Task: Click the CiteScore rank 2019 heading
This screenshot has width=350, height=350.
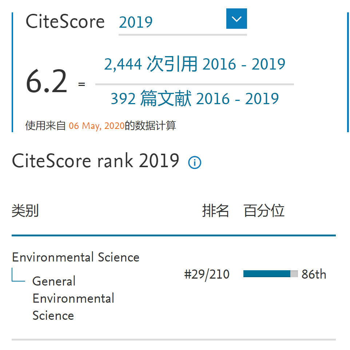Action: click(95, 161)
